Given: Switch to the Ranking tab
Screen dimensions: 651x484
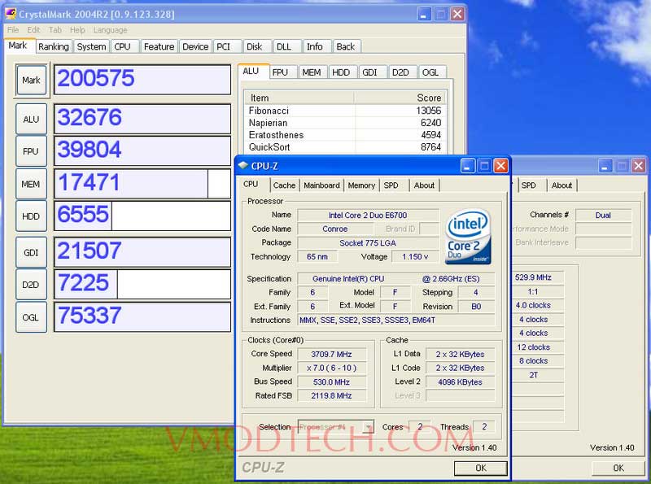Looking at the screenshot, I should (54, 46).
